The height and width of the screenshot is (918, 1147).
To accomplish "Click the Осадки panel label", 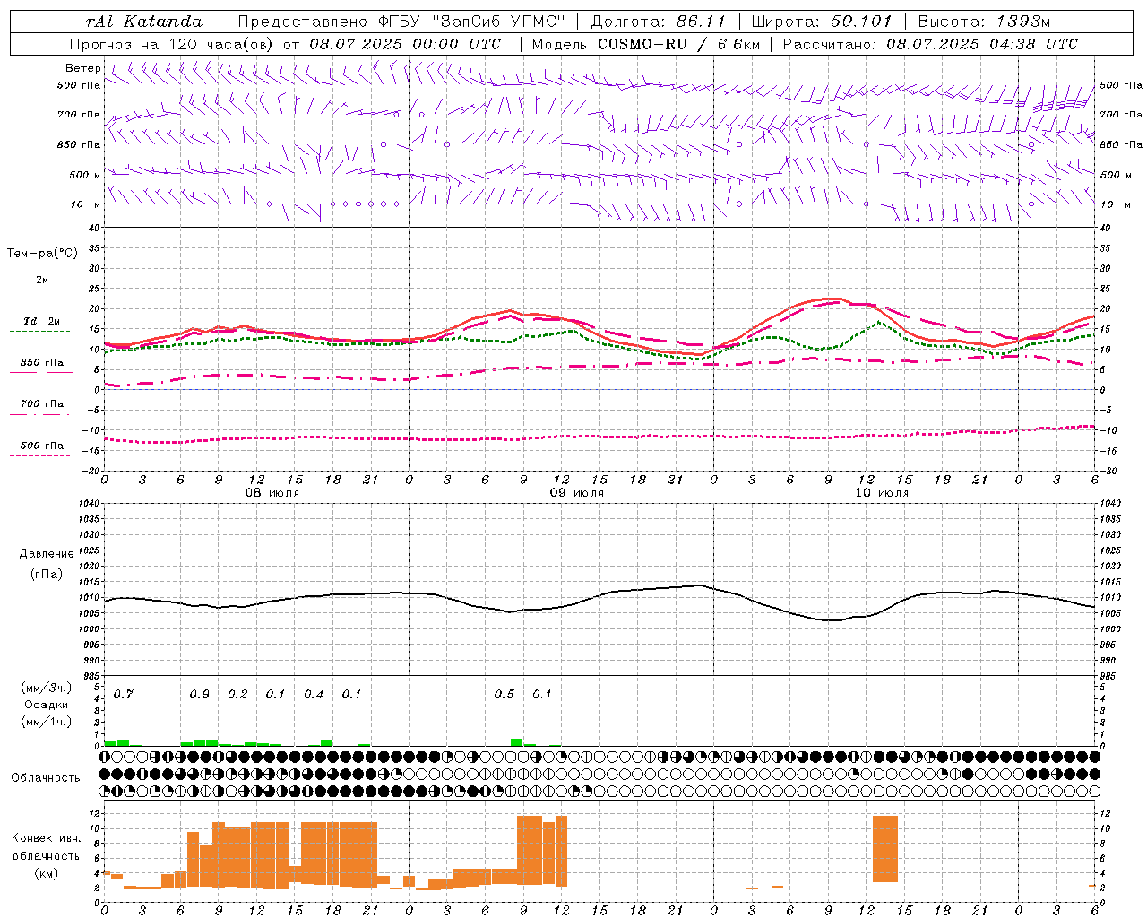I will click(47, 705).
